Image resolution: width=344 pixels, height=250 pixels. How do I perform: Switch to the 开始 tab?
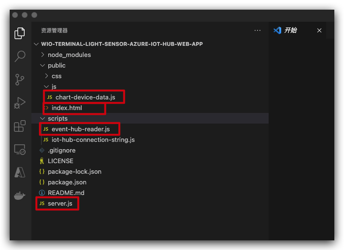pos(297,30)
